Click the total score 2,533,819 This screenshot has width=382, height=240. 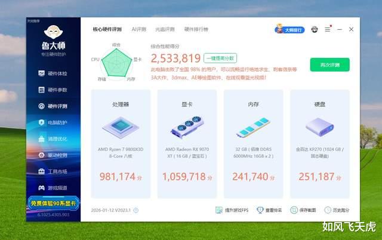pos(175,59)
